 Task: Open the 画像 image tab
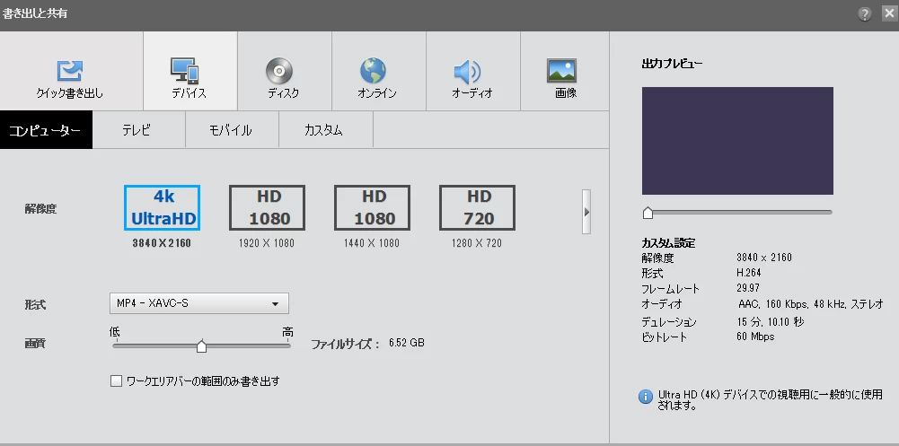click(x=565, y=71)
